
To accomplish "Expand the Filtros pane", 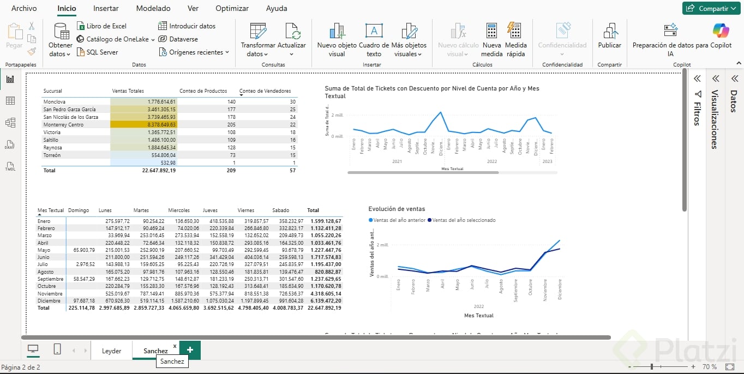I will 697,79.
